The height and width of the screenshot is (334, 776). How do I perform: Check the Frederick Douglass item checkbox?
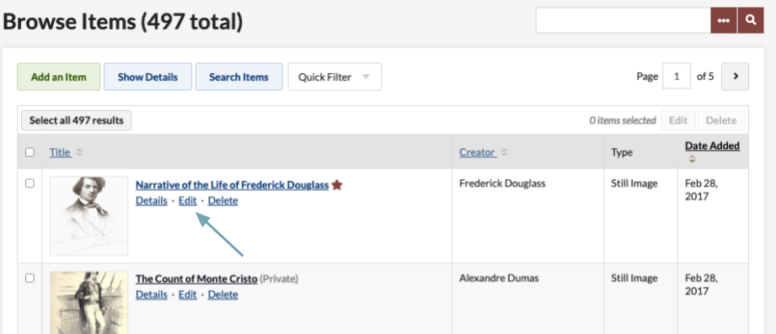[x=29, y=183]
